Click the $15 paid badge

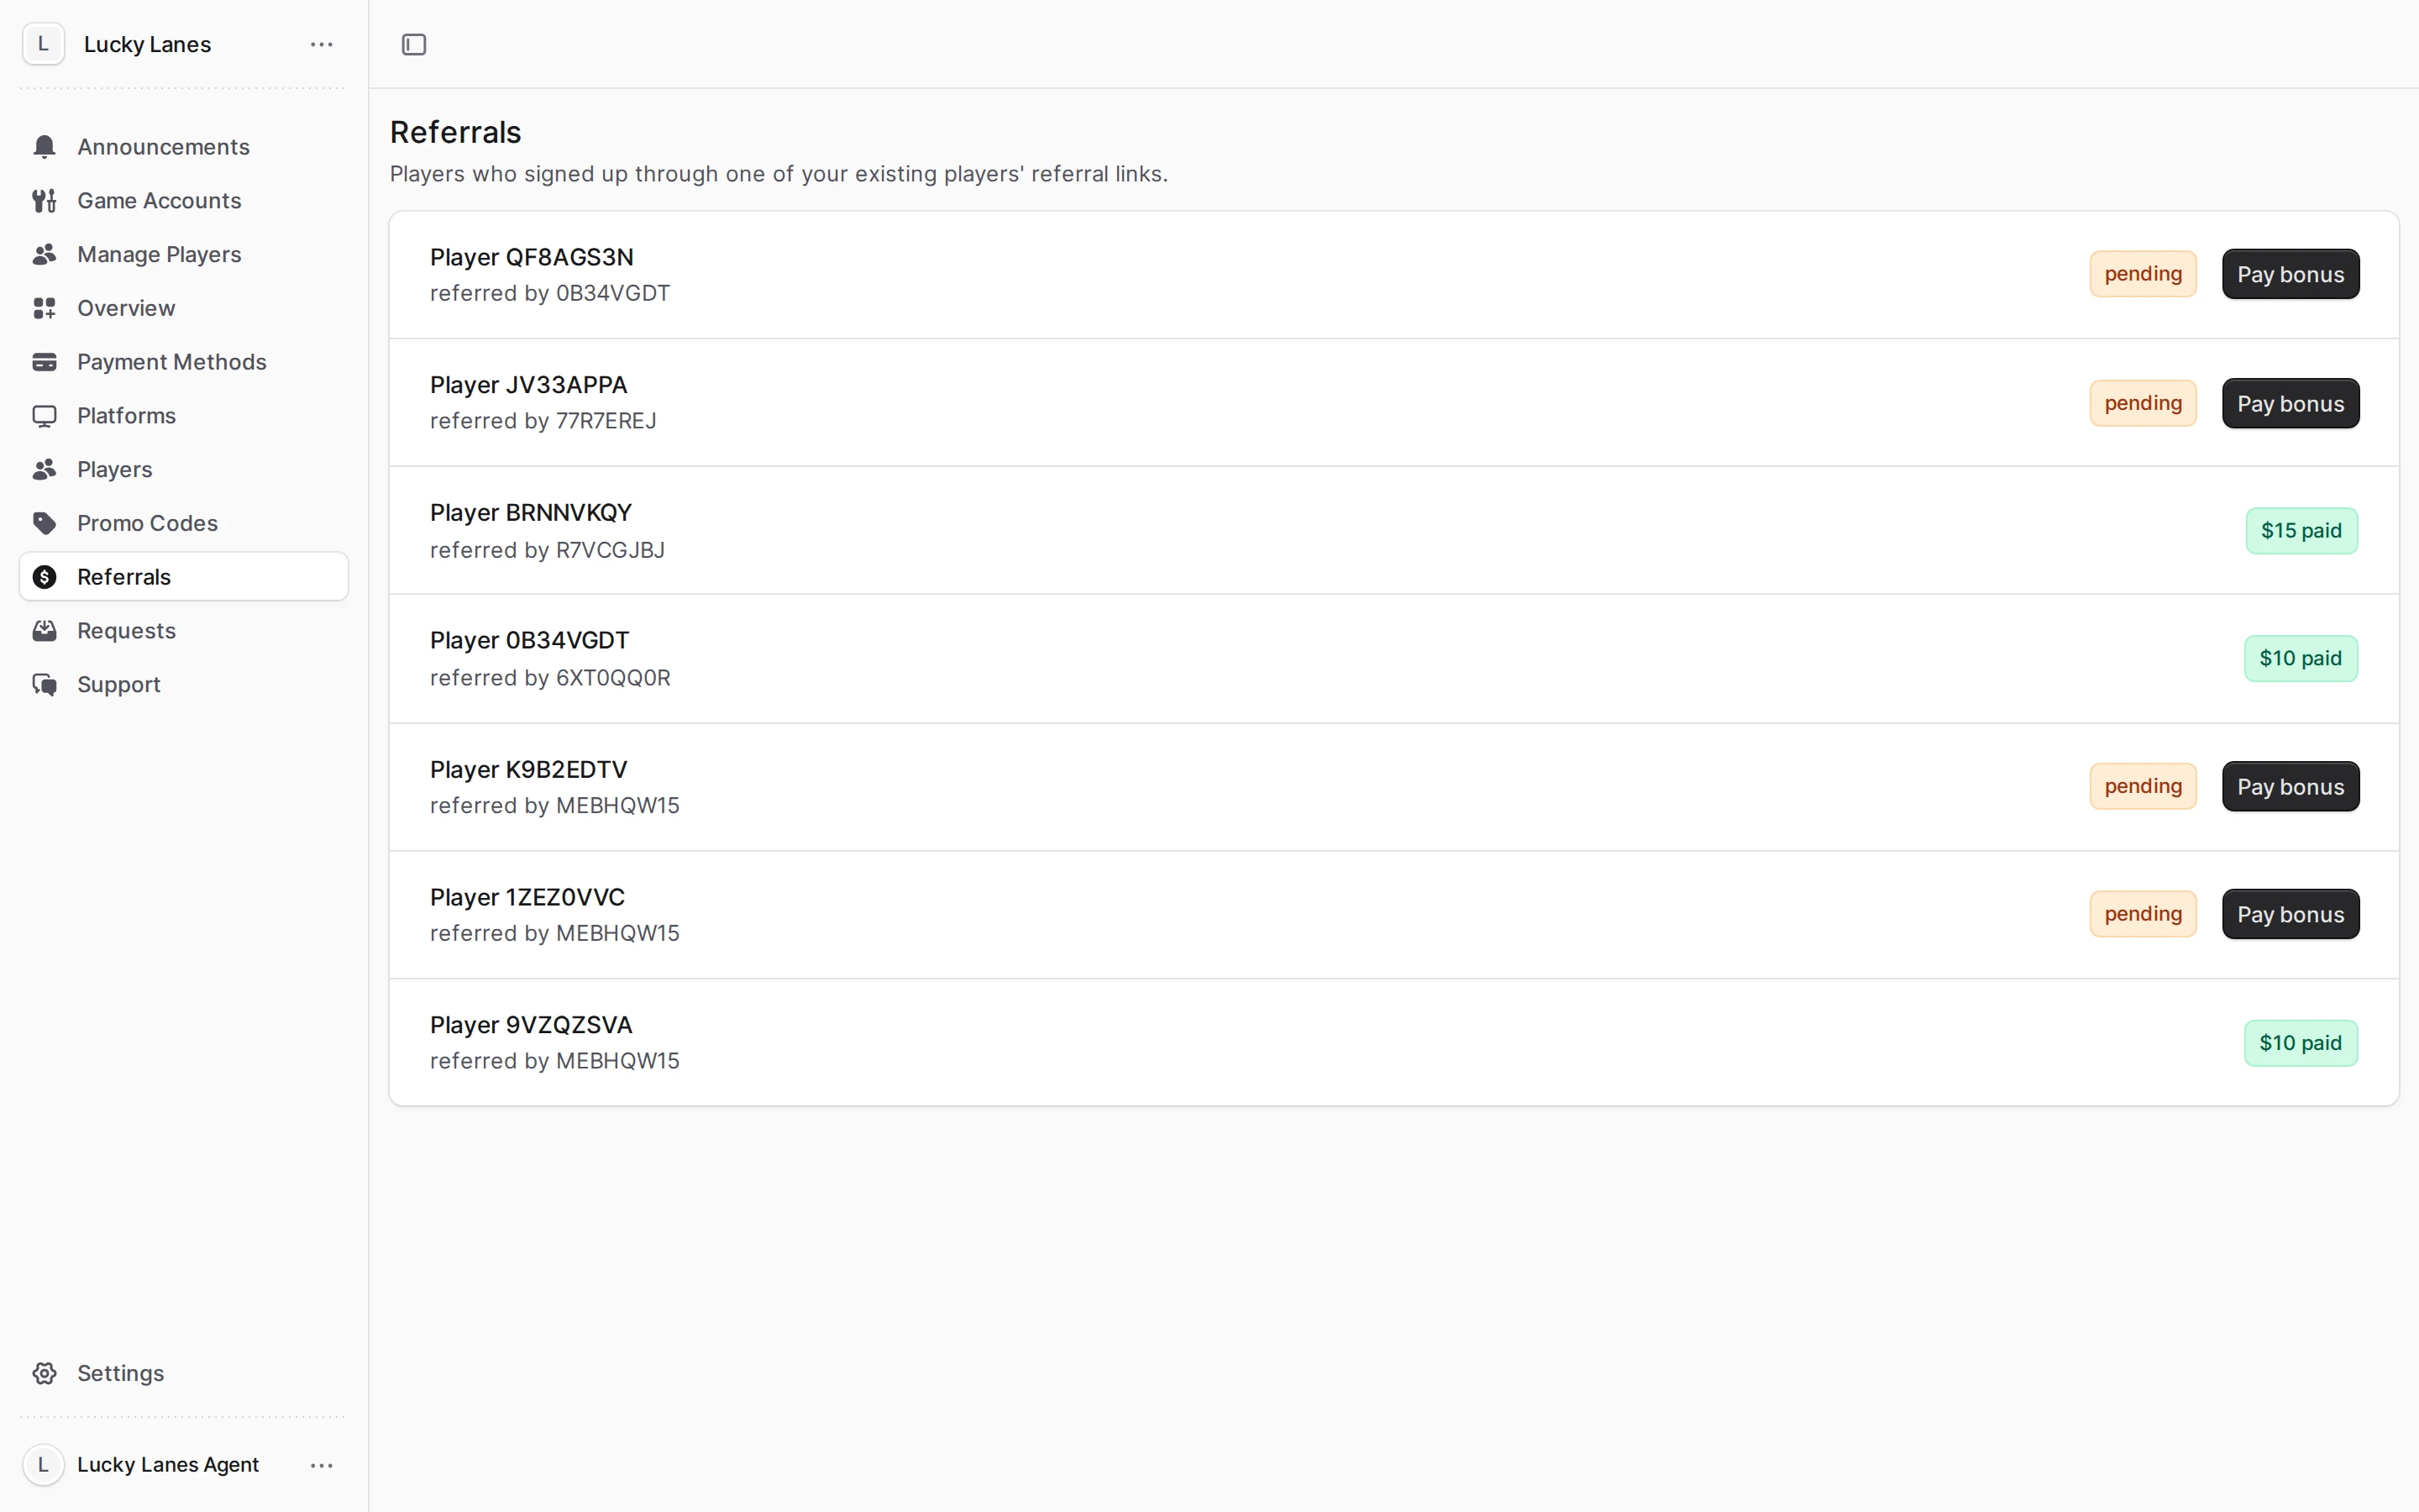[x=2301, y=531]
